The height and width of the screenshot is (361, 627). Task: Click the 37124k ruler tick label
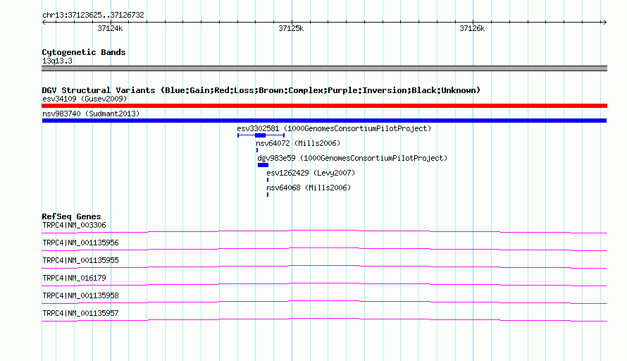click(x=110, y=28)
